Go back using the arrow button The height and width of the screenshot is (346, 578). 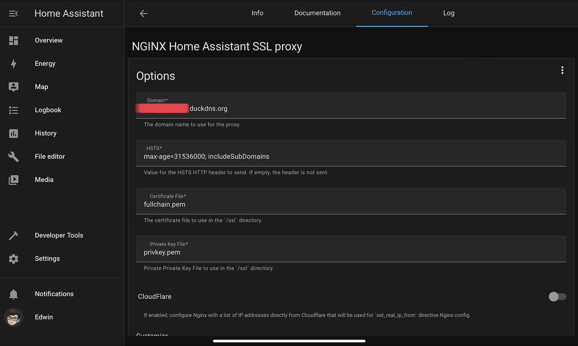click(143, 13)
